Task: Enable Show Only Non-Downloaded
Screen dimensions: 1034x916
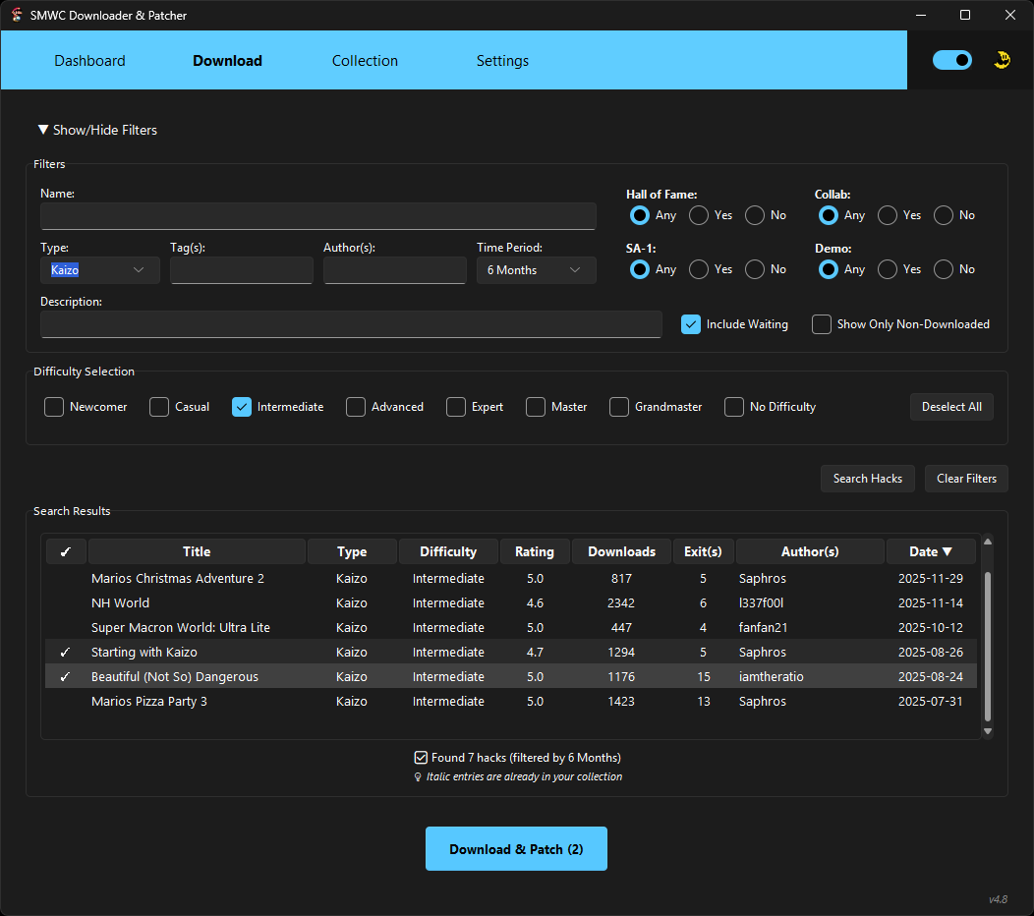Action: click(x=821, y=323)
